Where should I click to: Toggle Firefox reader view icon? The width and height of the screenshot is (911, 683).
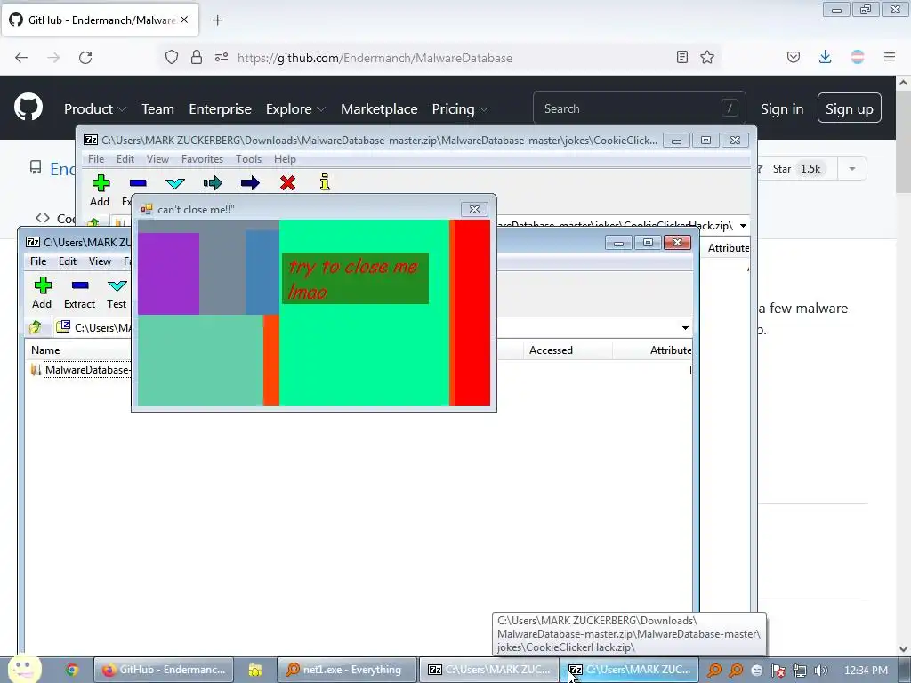[682, 57]
